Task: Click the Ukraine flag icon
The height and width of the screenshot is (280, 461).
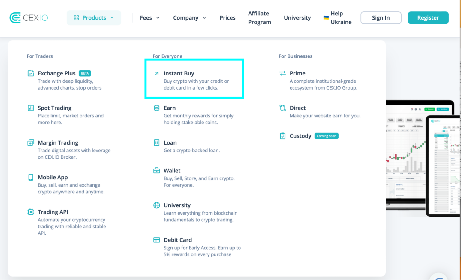Action: (x=326, y=17)
